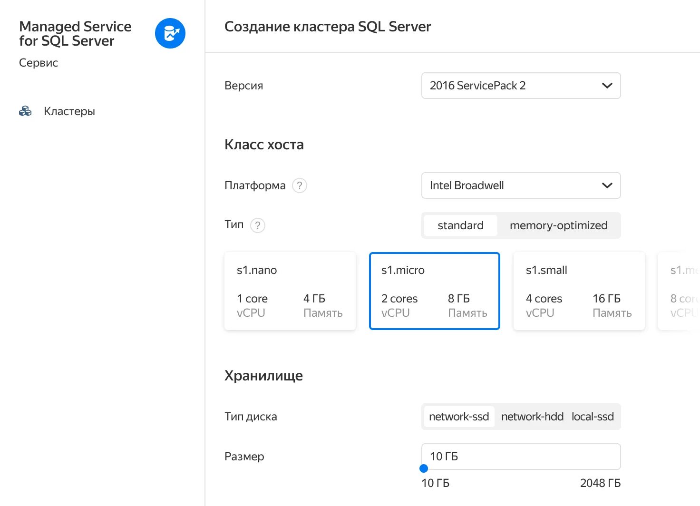Viewport: 700px width, 506px height.
Task: Select local-ssd disk type
Action: [x=593, y=417]
